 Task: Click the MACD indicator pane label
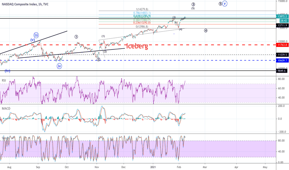6,108
